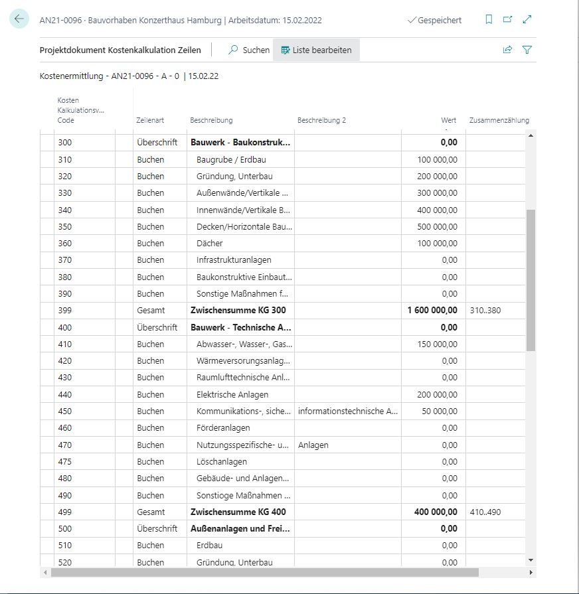Click the Gespeichert status indicator
This screenshot has width=579, height=594.
[435, 21]
